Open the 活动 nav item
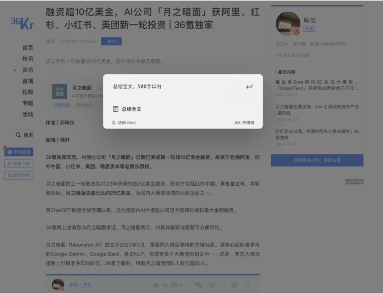Viewport: 383px width, 293px height. click(28, 114)
